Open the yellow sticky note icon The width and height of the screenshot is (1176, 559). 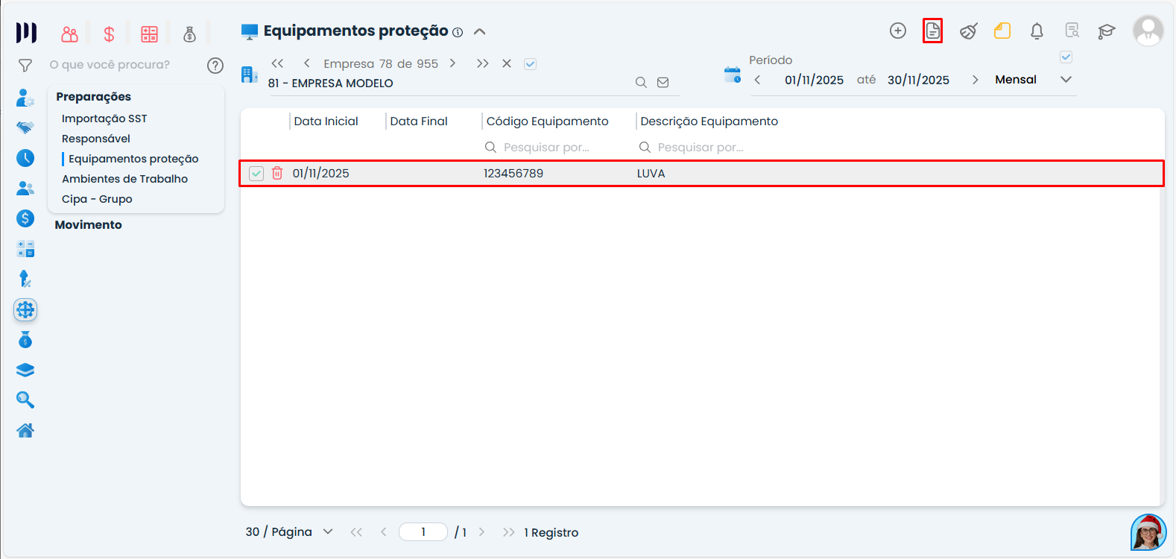point(1002,31)
